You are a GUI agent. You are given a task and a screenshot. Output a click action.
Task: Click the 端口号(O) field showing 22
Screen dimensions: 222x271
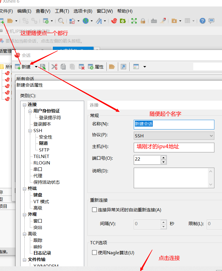[147, 160]
